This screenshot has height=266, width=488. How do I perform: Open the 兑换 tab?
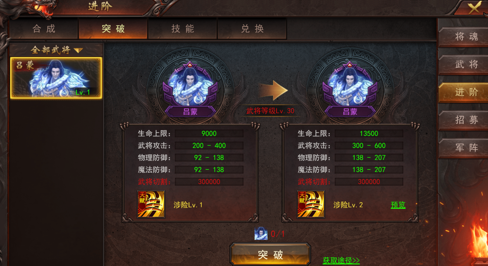pyautogui.click(x=252, y=29)
